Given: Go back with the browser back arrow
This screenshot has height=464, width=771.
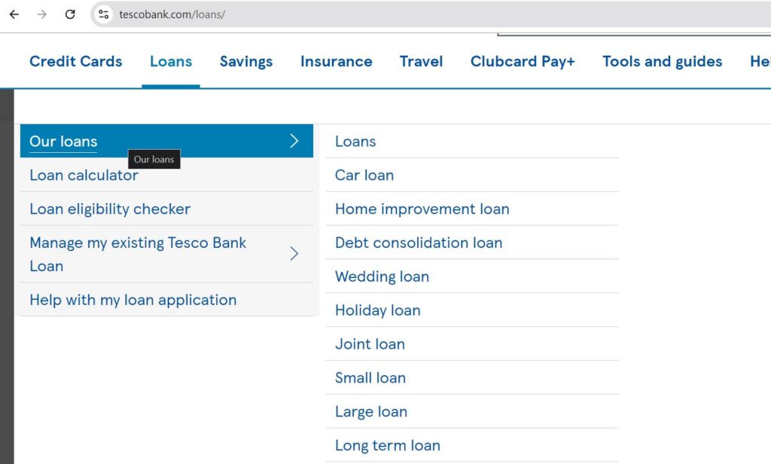Looking at the screenshot, I should pos(14,14).
